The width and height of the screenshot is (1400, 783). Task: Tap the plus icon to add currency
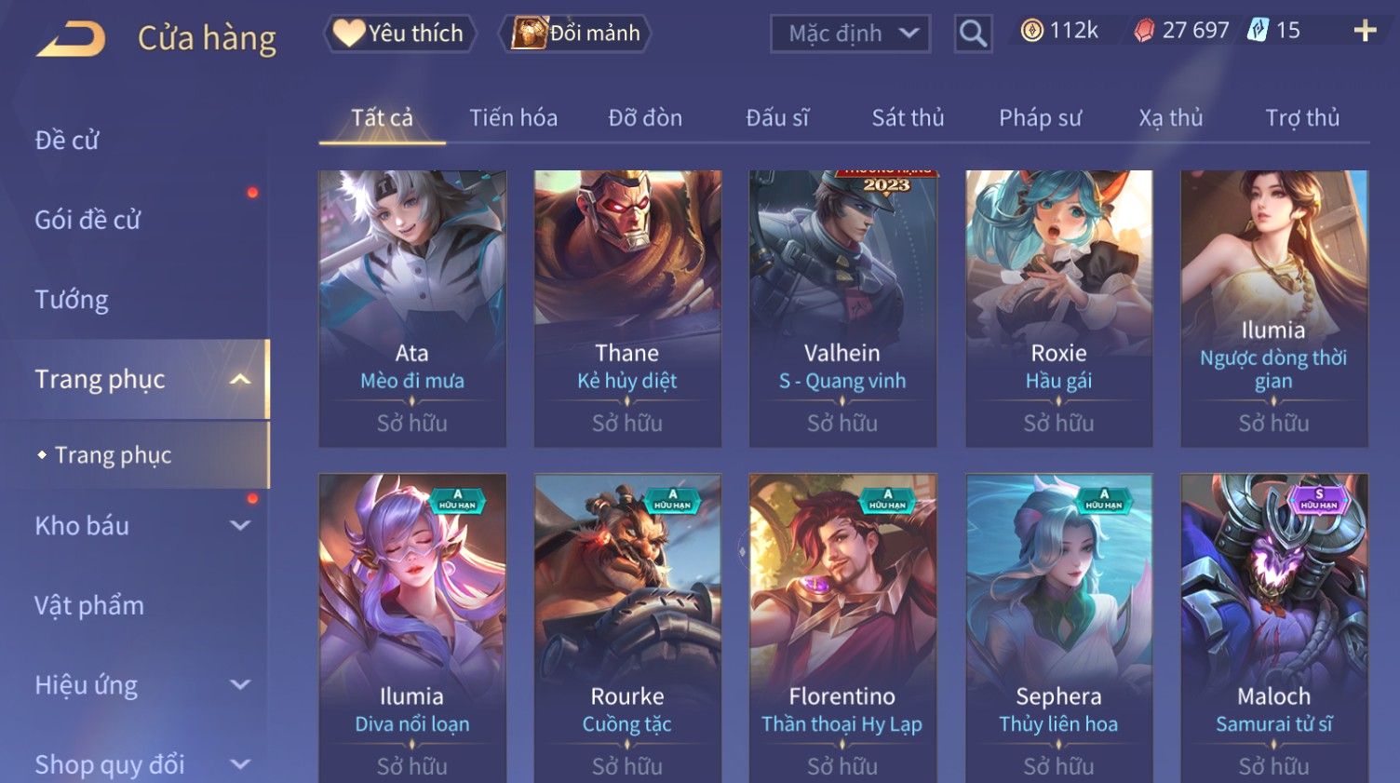click(1365, 31)
